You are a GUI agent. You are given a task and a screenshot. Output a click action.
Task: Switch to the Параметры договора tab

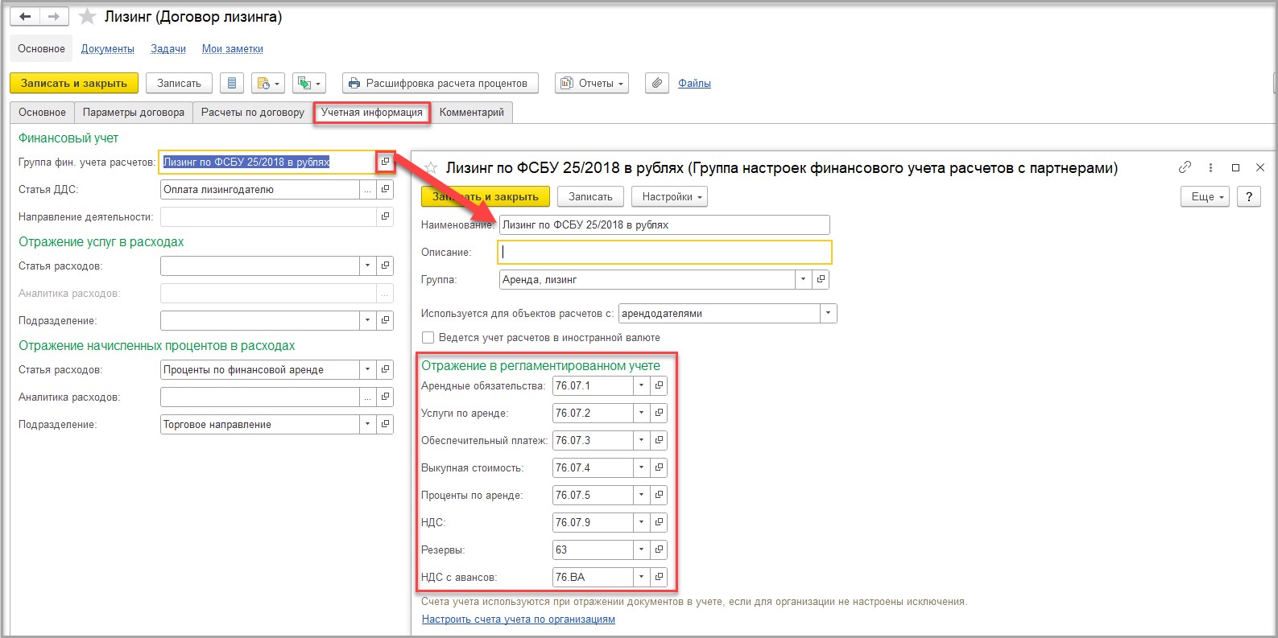[134, 112]
